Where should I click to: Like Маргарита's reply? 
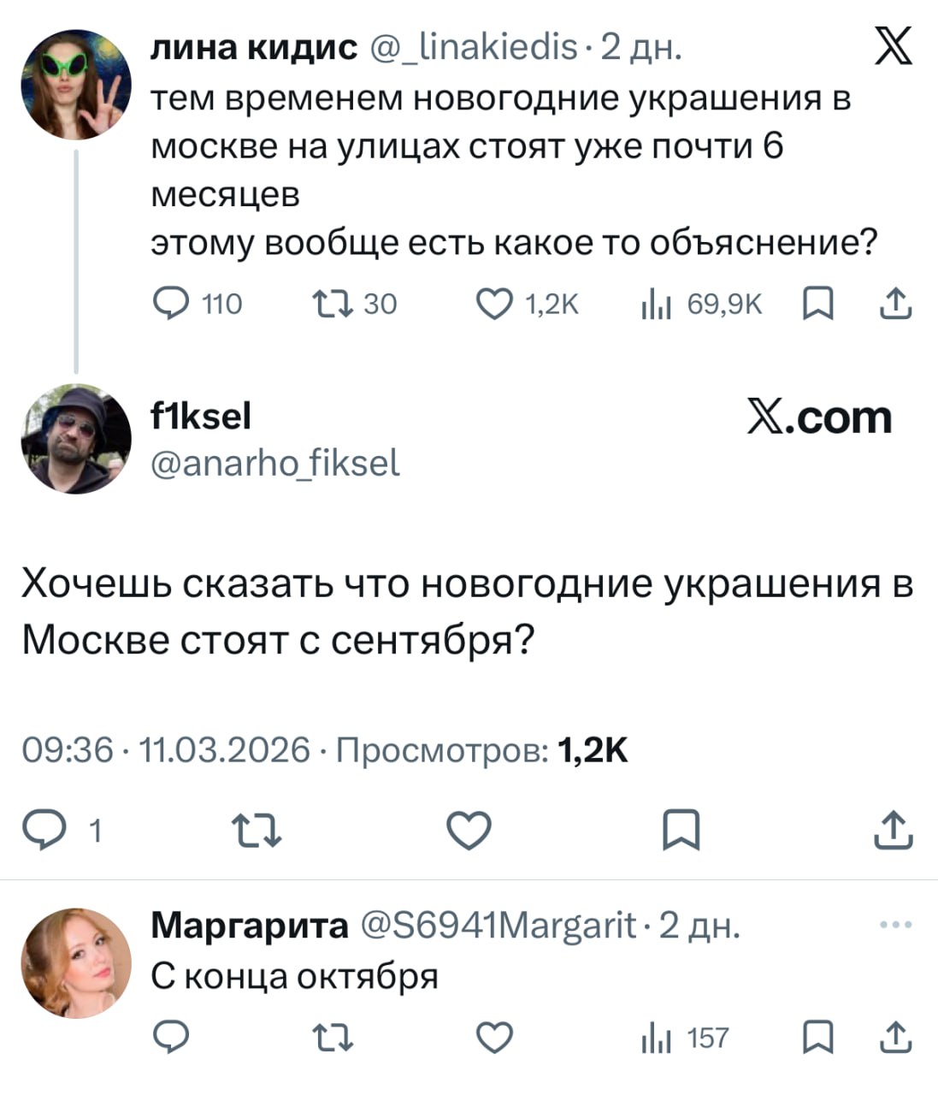(493, 1038)
